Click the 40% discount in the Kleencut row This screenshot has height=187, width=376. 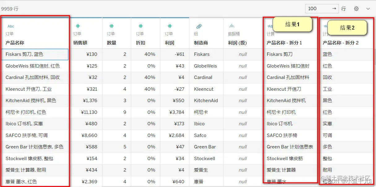tap(150, 89)
